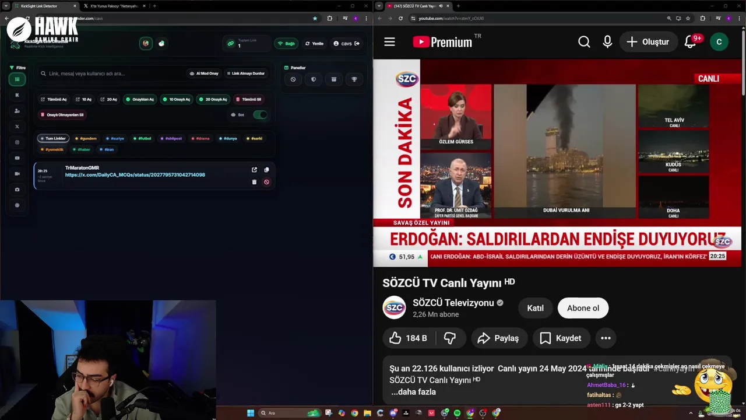Filter by YouTube icon in sidebar

point(17,158)
